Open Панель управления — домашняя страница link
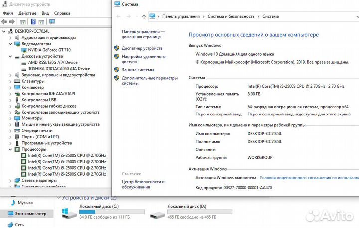359x228 pixels. [143, 34]
